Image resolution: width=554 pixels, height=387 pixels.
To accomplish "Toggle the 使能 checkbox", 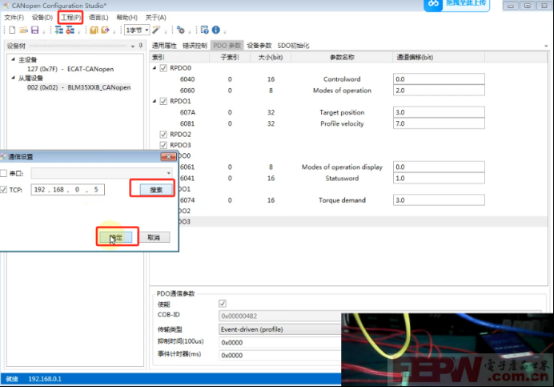I will click(223, 304).
